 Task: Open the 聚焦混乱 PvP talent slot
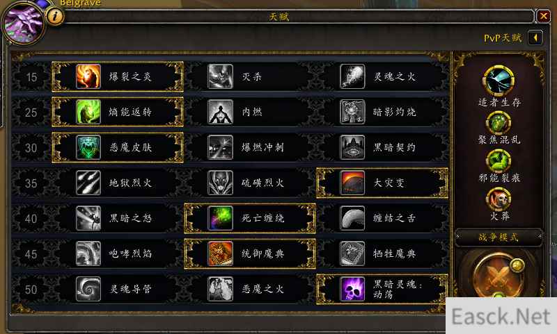499,123
